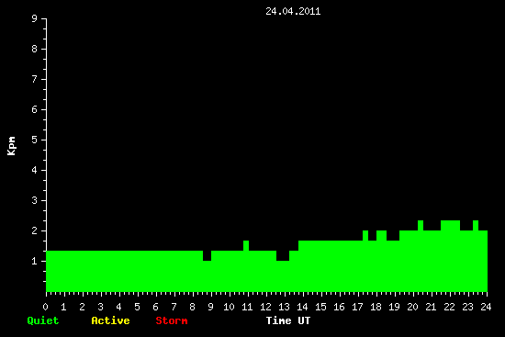Select the yellow Active legend label

[x=110, y=320]
